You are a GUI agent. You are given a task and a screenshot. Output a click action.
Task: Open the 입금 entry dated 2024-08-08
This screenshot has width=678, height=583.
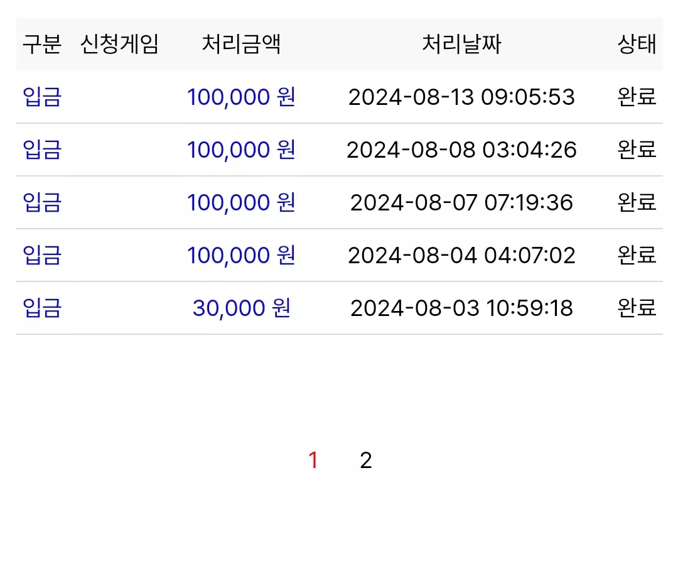(42, 150)
